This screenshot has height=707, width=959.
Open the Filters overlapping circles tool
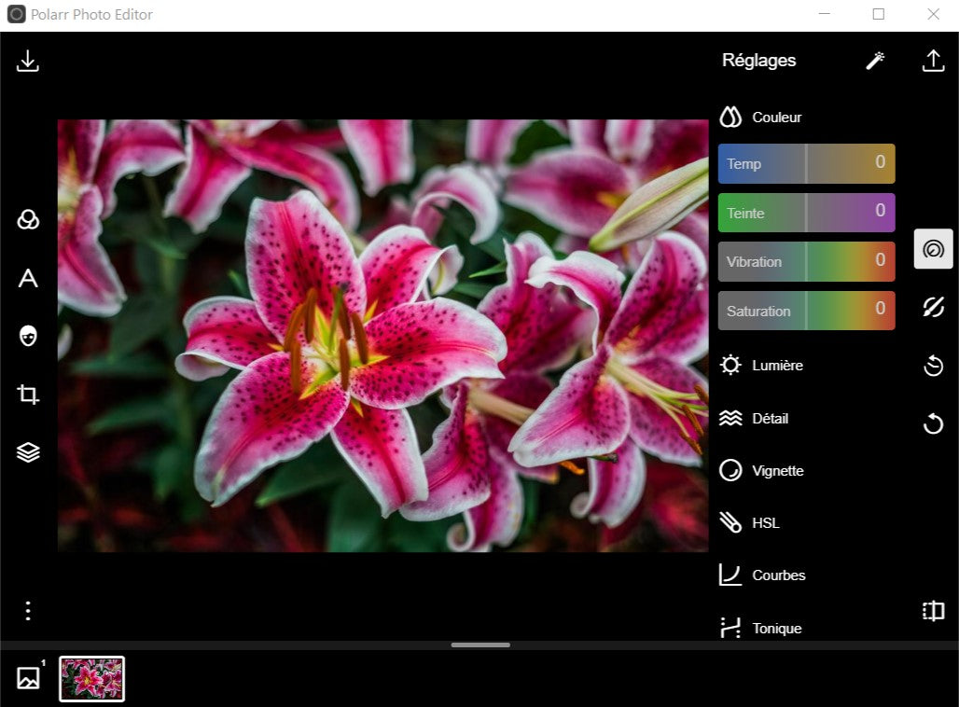click(28, 220)
